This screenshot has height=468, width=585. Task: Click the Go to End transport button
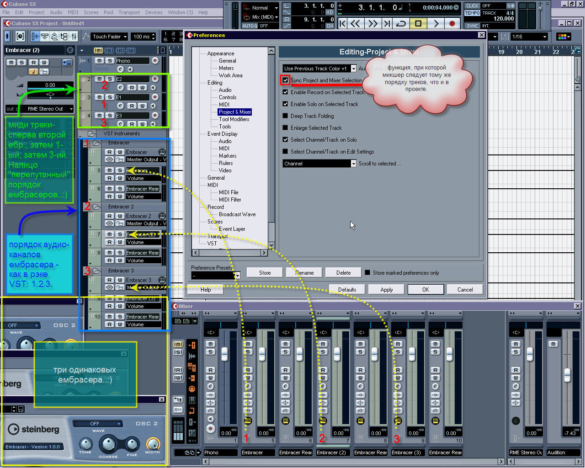[x=387, y=24]
